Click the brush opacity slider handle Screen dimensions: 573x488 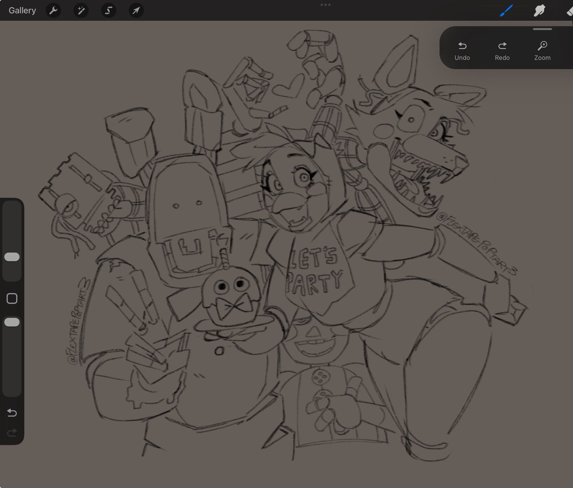pyautogui.click(x=12, y=322)
